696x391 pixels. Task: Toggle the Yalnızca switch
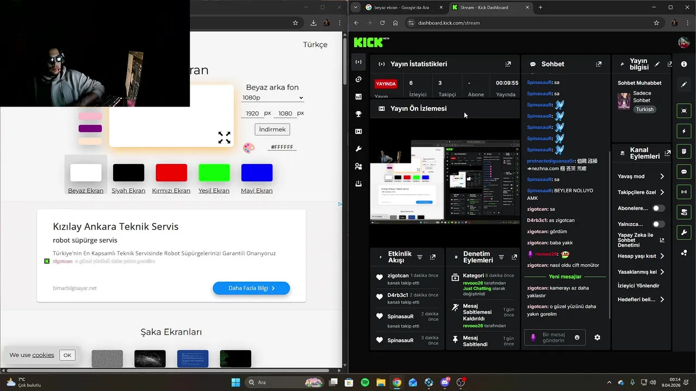click(x=658, y=224)
